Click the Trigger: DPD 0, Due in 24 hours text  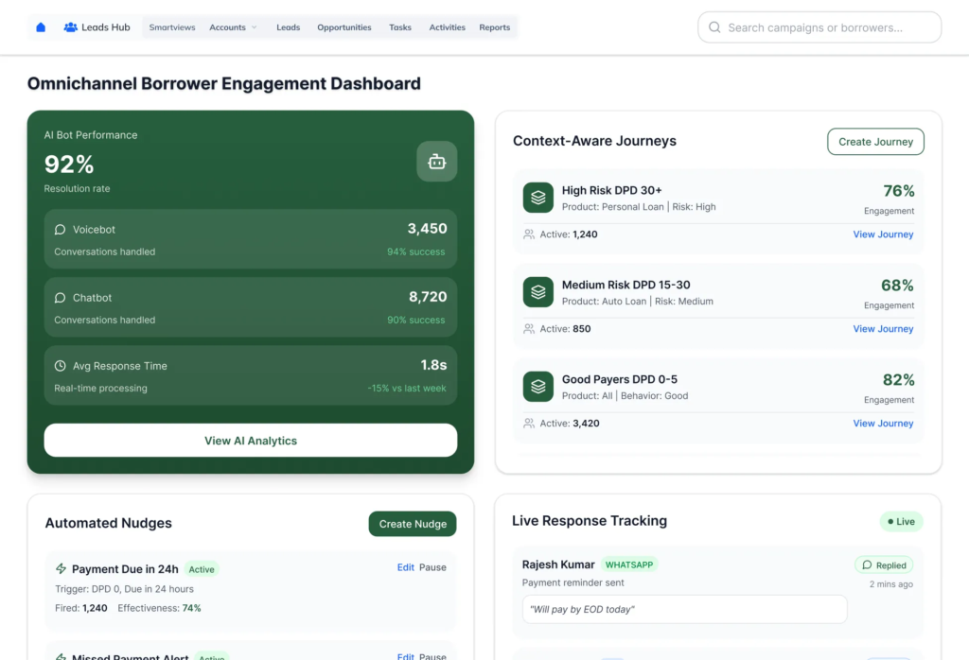click(124, 589)
